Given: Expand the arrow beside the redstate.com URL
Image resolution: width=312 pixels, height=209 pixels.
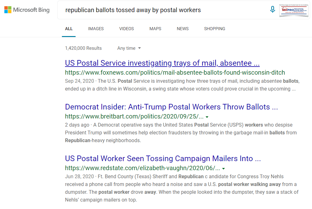Looking at the screenshot, I should [x=223, y=169].
